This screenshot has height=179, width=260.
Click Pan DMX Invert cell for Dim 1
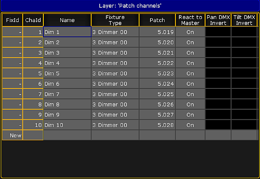click(218, 32)
